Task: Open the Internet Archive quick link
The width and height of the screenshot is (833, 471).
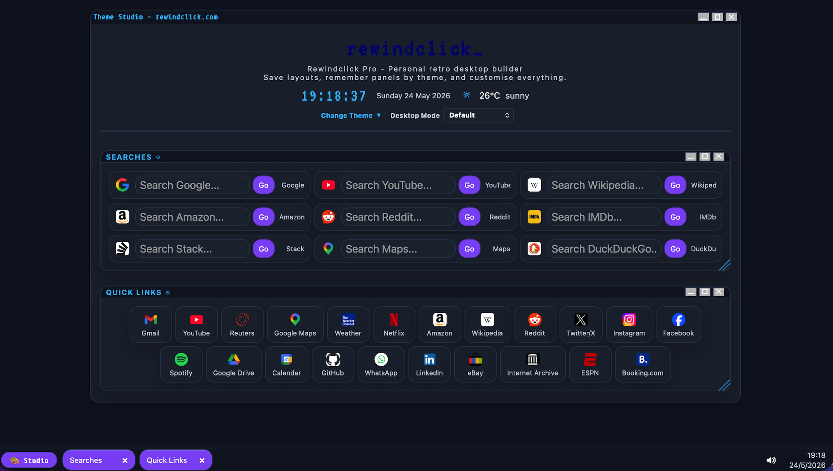Action: [533, 364]
